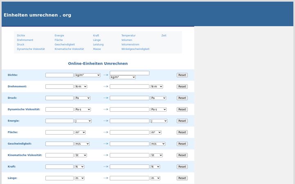Focus the Dichte input value field
The width and height of the screenshot is (295, 184).
pyautogui.click(x=59, y=75)
